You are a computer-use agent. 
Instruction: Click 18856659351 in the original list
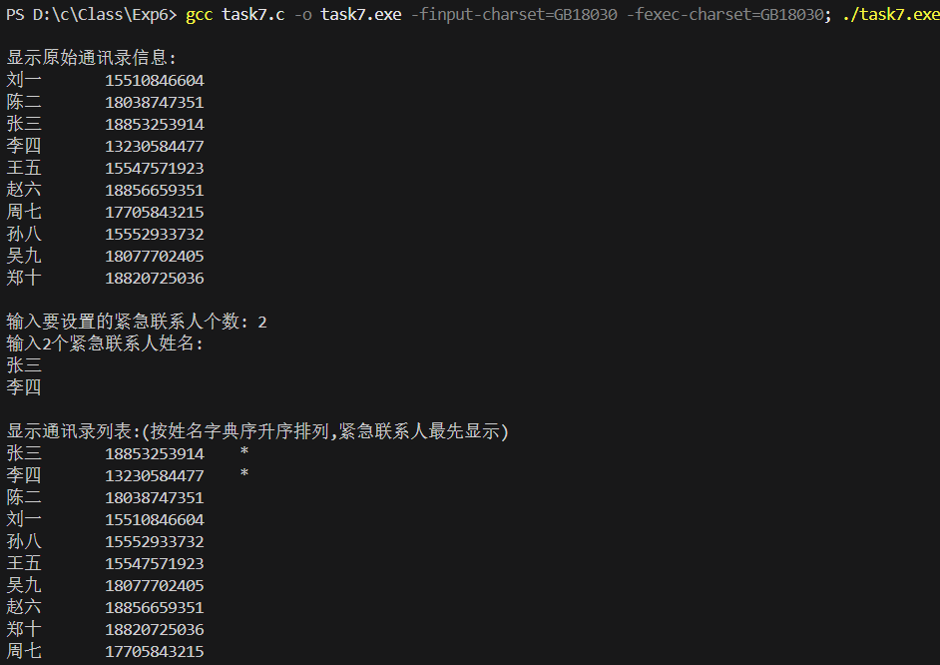pyautogui.click(x=155, y=190)
